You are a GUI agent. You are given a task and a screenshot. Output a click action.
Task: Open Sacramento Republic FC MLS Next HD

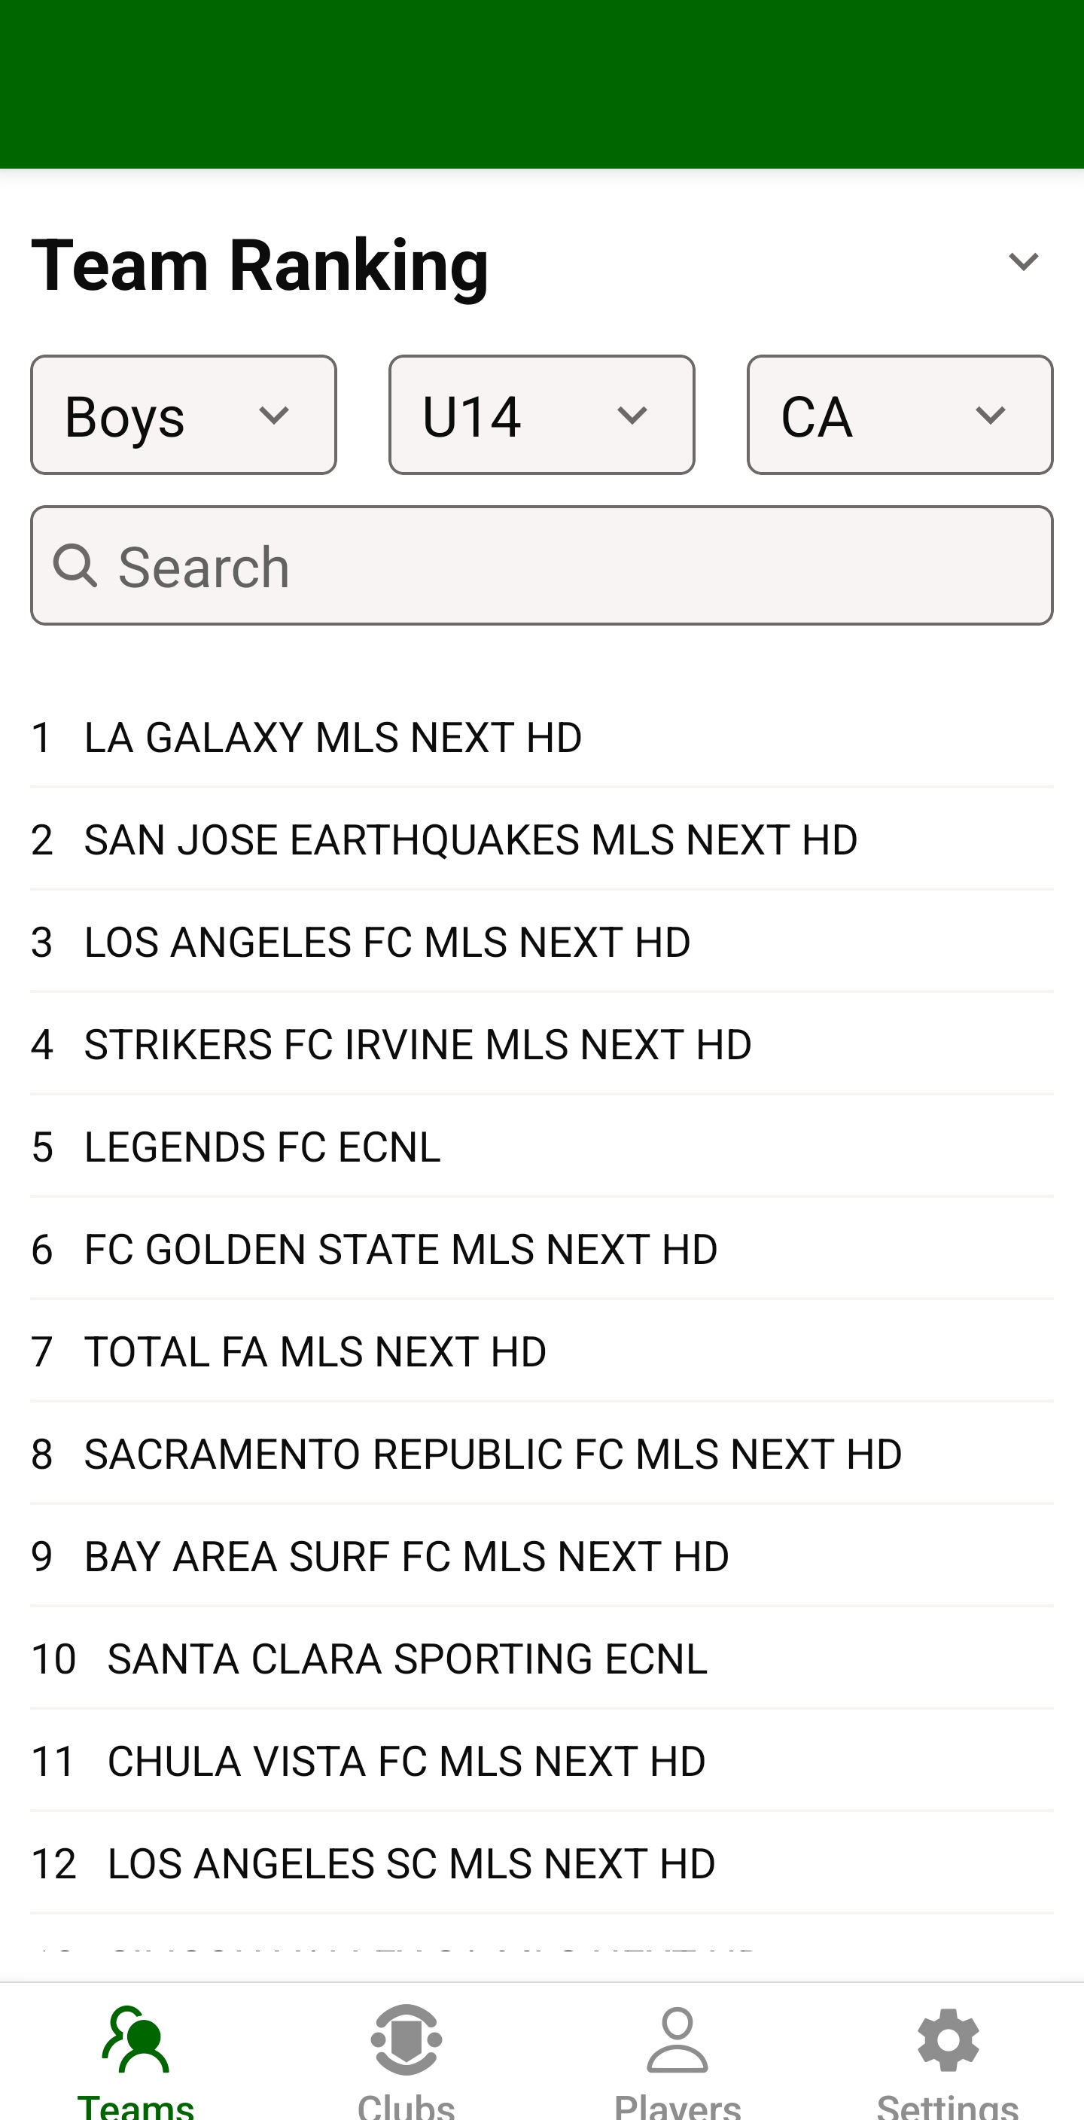point(493,1454)
